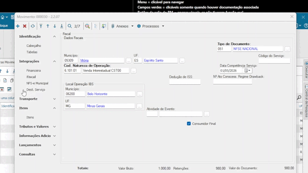Click the Minas Gerais link
The height and width of the screenshot is (173, 308).
point(96,106)
